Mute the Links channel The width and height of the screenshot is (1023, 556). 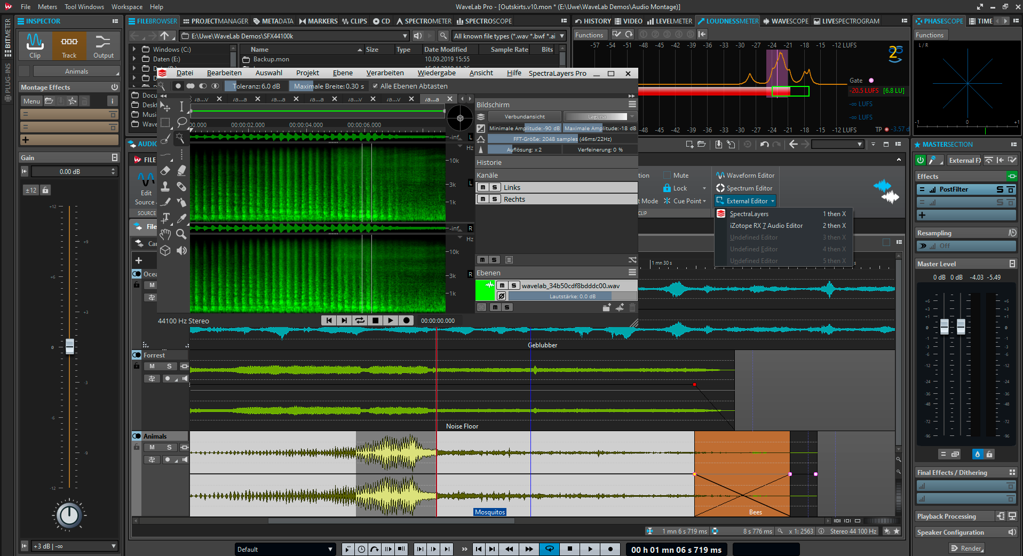point(483,187)
